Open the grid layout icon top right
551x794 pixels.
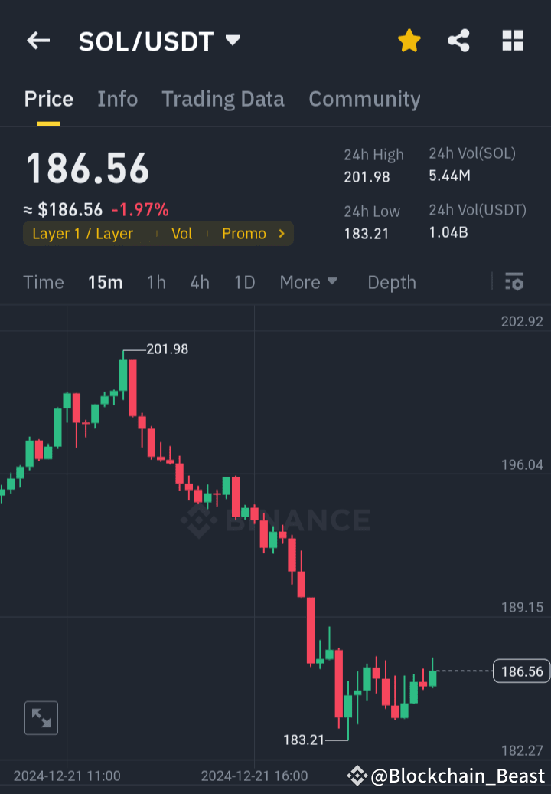511,41
